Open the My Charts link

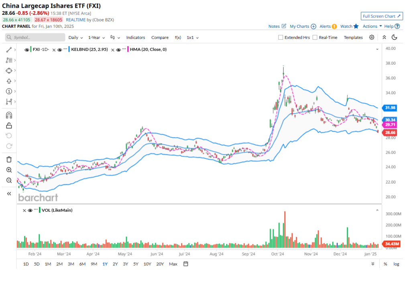303,26
